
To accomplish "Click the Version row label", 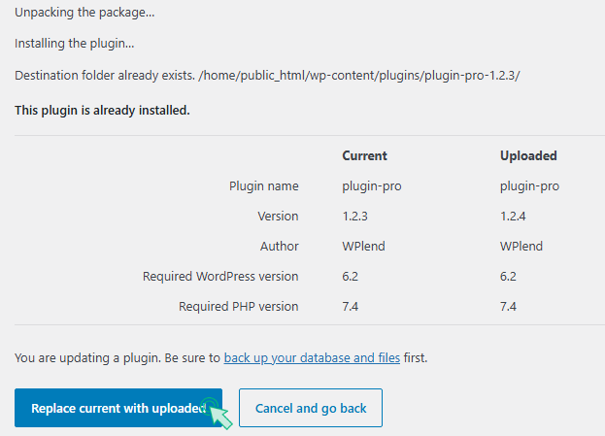I will coord(278,217).
